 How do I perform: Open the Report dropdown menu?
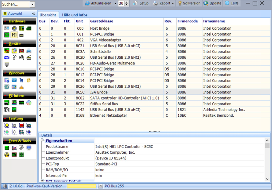pyautogui.click(x=173, y=3)
